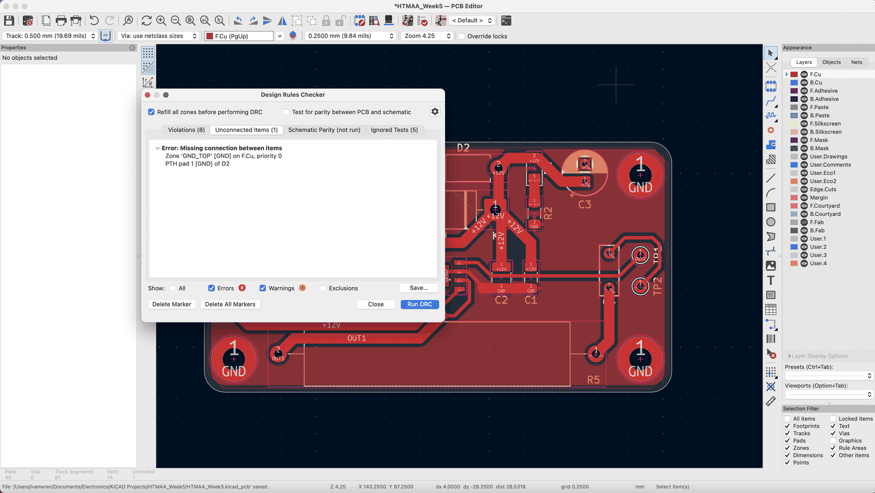Screen dimensions: 875x493
Task: Open the Schematic Parity tab
Action: pyautogui.click(x=324, y=130)
